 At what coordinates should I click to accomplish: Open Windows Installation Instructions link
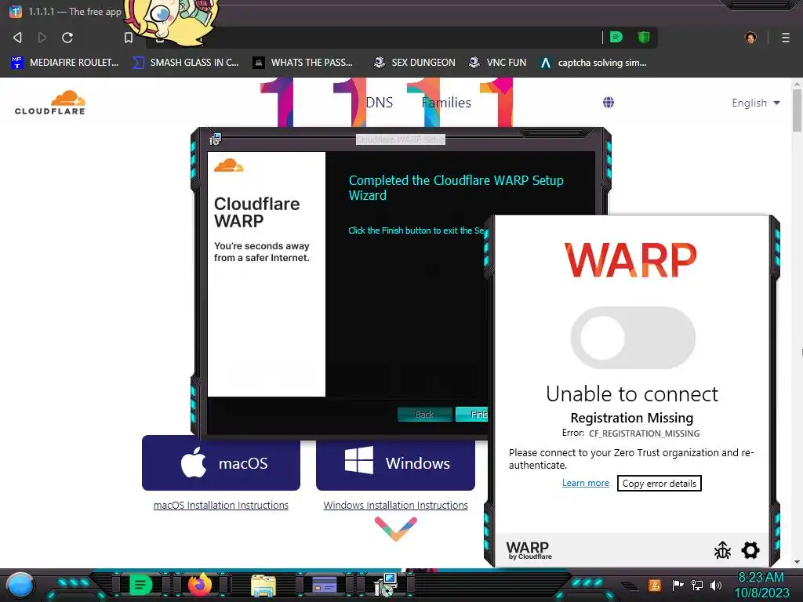(395, 506)
